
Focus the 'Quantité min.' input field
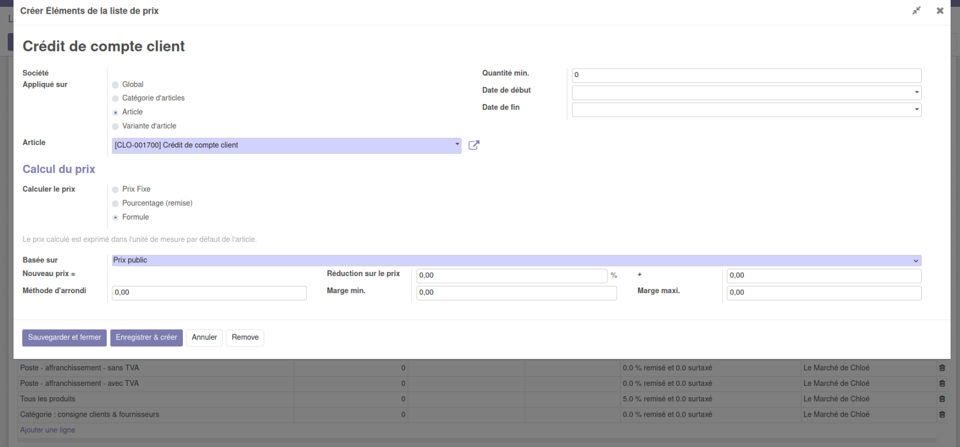coord(746,75)
